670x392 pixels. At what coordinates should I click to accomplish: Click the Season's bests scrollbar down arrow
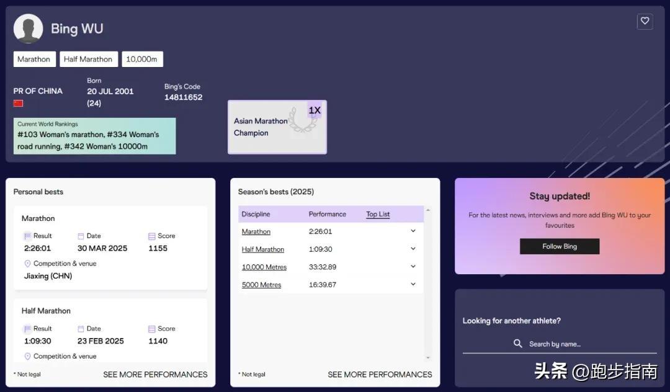click(427, 358)
